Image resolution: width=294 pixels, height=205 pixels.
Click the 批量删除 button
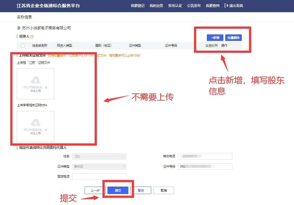point(233,37)
